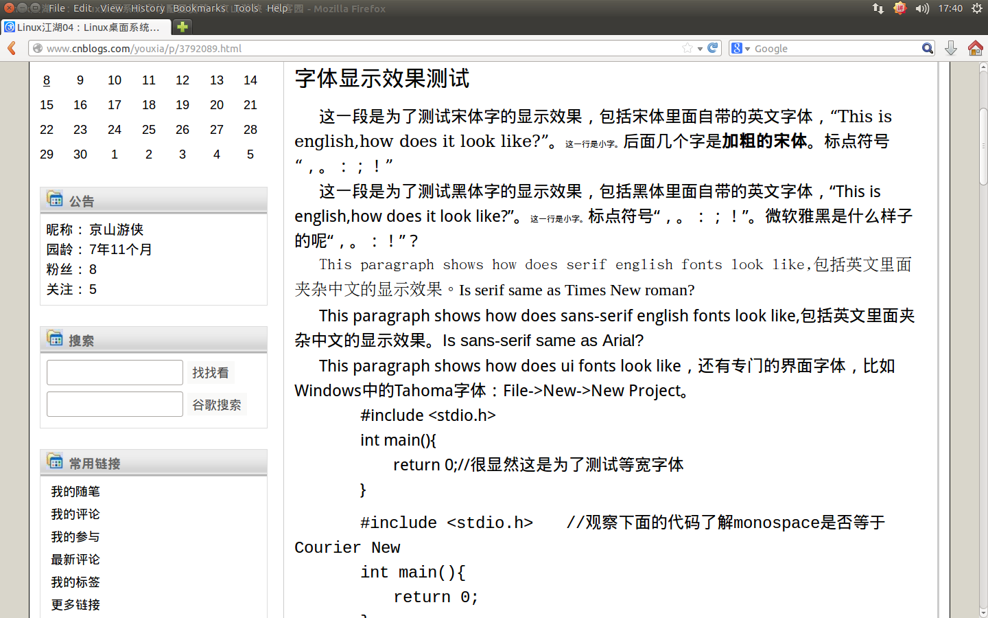
Task: Reload the page with the refresh icon
Action: pos(713,48)
